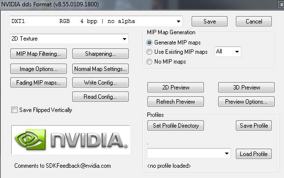Open MIP Map Filtering settings
This screenshot has height=178, width=284.
click(x=39, y=54)
